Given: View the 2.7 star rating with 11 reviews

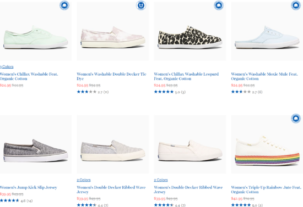Looking at the screenshot, I should 93,92.
